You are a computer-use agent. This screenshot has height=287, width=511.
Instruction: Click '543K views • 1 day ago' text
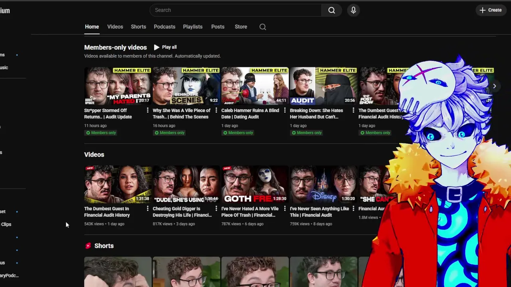click(104, 224)
